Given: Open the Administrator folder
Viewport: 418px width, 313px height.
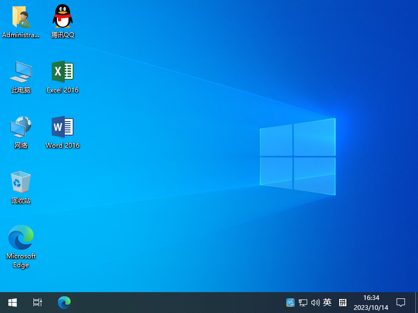Looking at the screenshot, I should (x=21, y=16).
